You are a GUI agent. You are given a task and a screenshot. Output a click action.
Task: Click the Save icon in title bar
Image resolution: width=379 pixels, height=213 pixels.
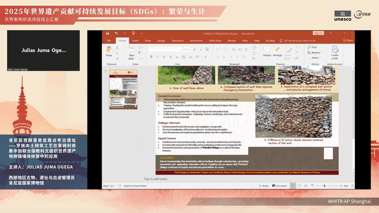pos(108,33)
